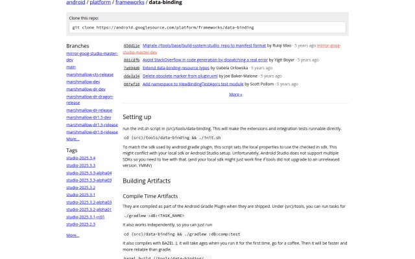This screenshot has width=415, height=259.
Task: Open the main branch
Action: click(71, 67)
